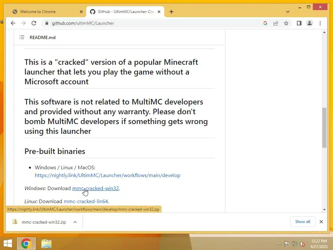Click the page vertical scrollbar thumb
The width and height of the screenshot is (333, 250).
[x=324, y=128]
